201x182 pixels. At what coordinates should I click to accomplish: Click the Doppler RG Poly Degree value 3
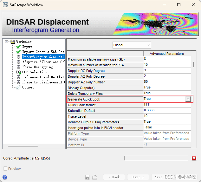tap(167, 70)
